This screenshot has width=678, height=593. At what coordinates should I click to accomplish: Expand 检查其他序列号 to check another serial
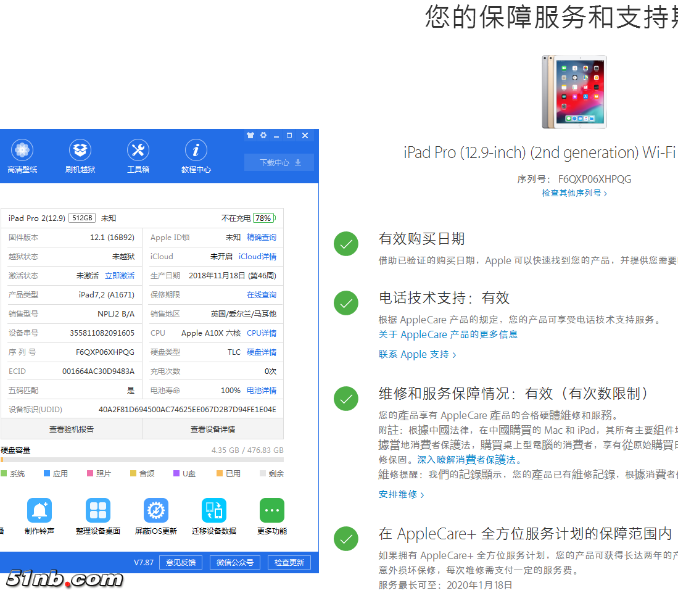574,193
